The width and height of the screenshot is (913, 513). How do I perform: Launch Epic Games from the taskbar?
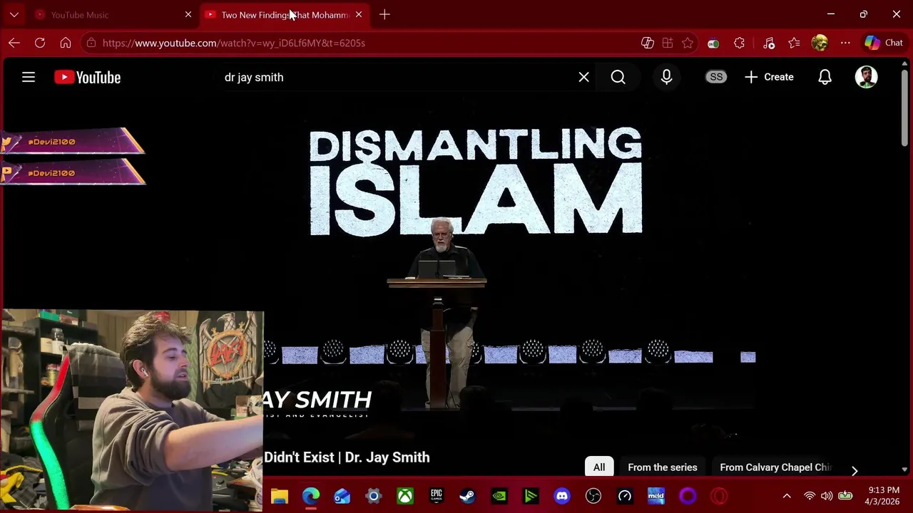[x=437, y=496]
